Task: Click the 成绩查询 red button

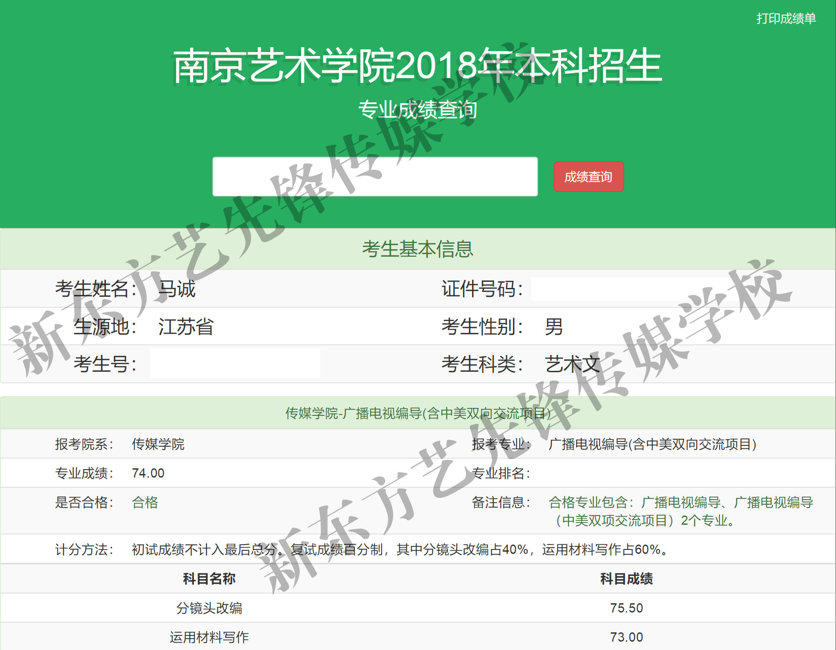Action: 589,177
